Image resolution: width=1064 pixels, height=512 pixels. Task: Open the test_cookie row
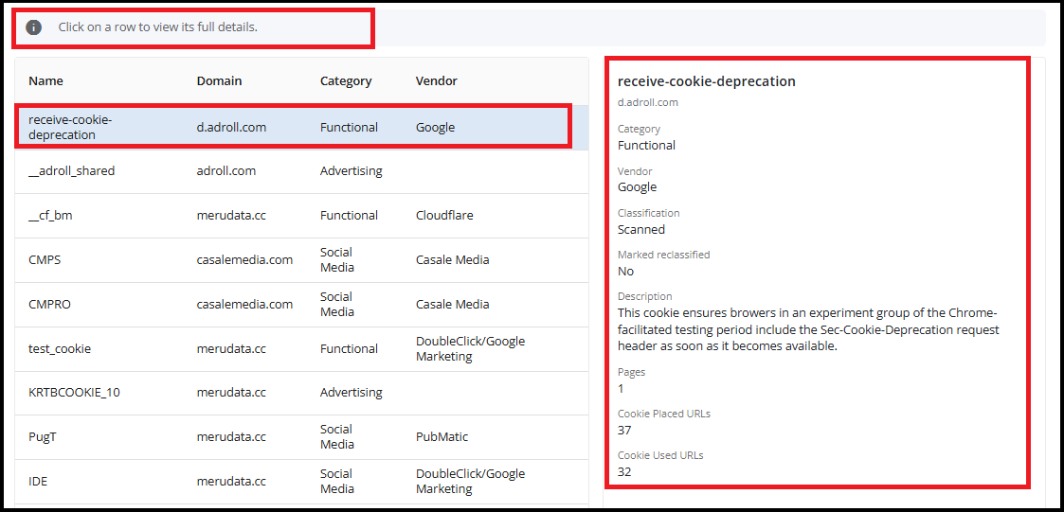(302, 348)
